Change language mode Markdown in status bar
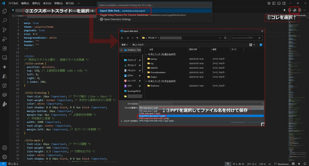The image size is (309, 166). point(283,164)
